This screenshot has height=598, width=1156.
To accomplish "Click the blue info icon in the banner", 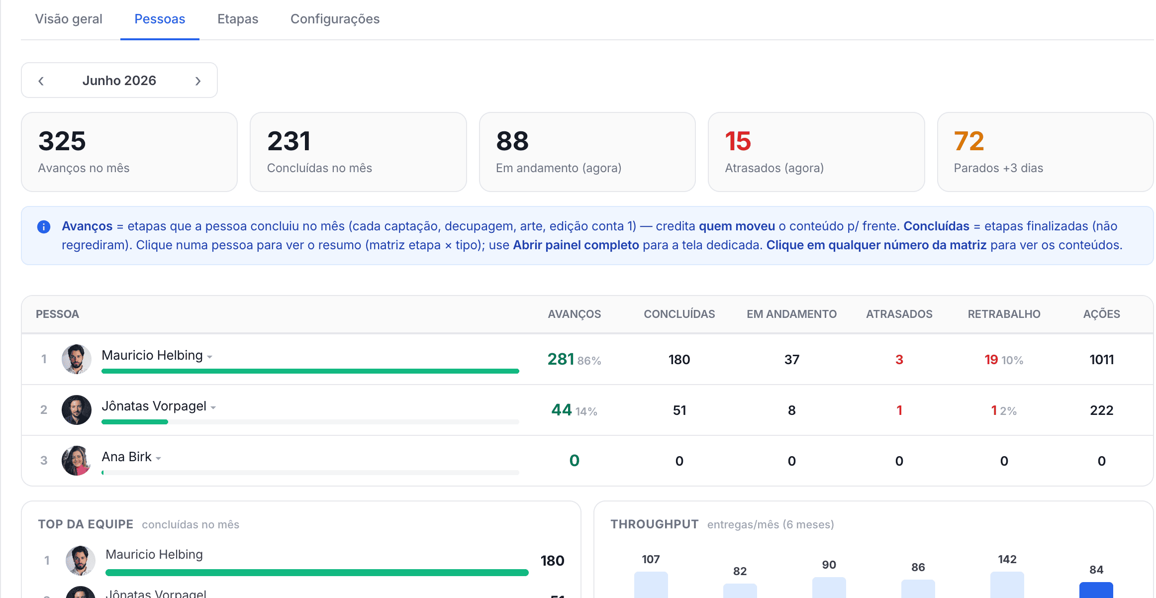I will click(44, 227).
